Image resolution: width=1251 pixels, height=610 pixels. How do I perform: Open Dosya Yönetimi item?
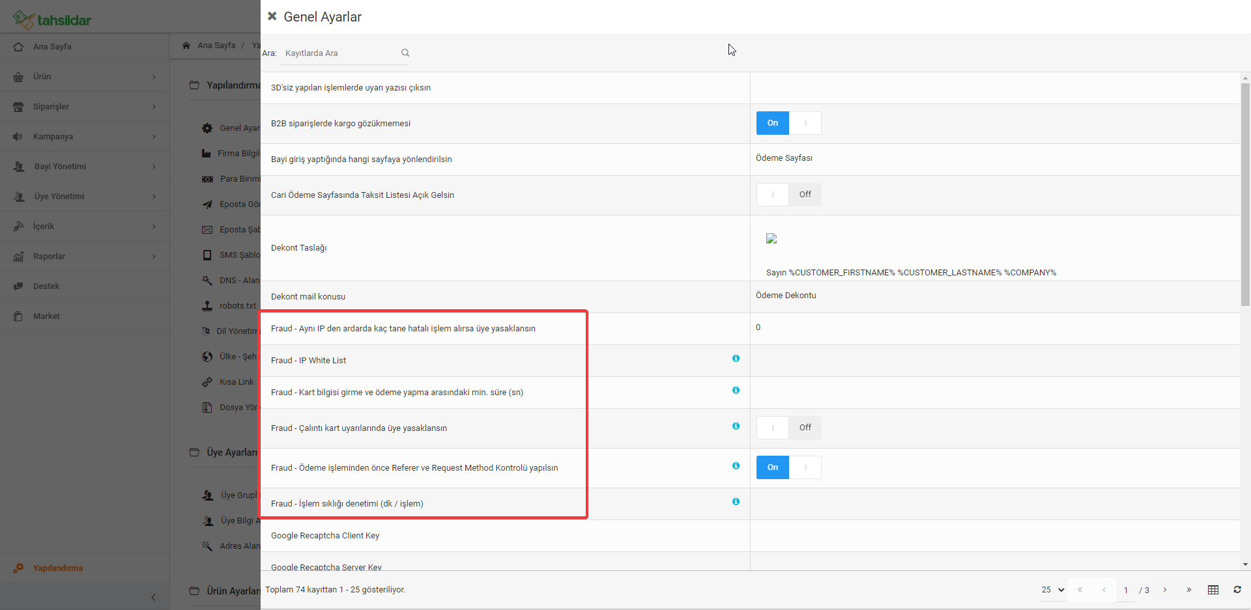(231, 408)
